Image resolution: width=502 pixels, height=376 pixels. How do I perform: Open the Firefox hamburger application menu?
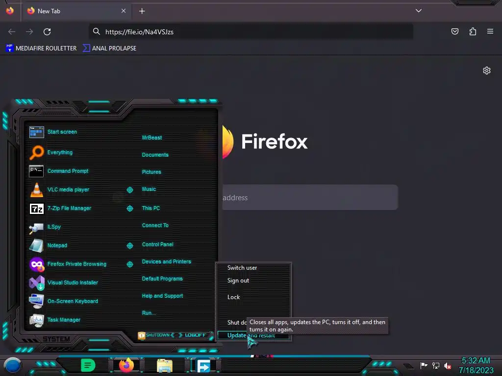(x=490, y=31)
